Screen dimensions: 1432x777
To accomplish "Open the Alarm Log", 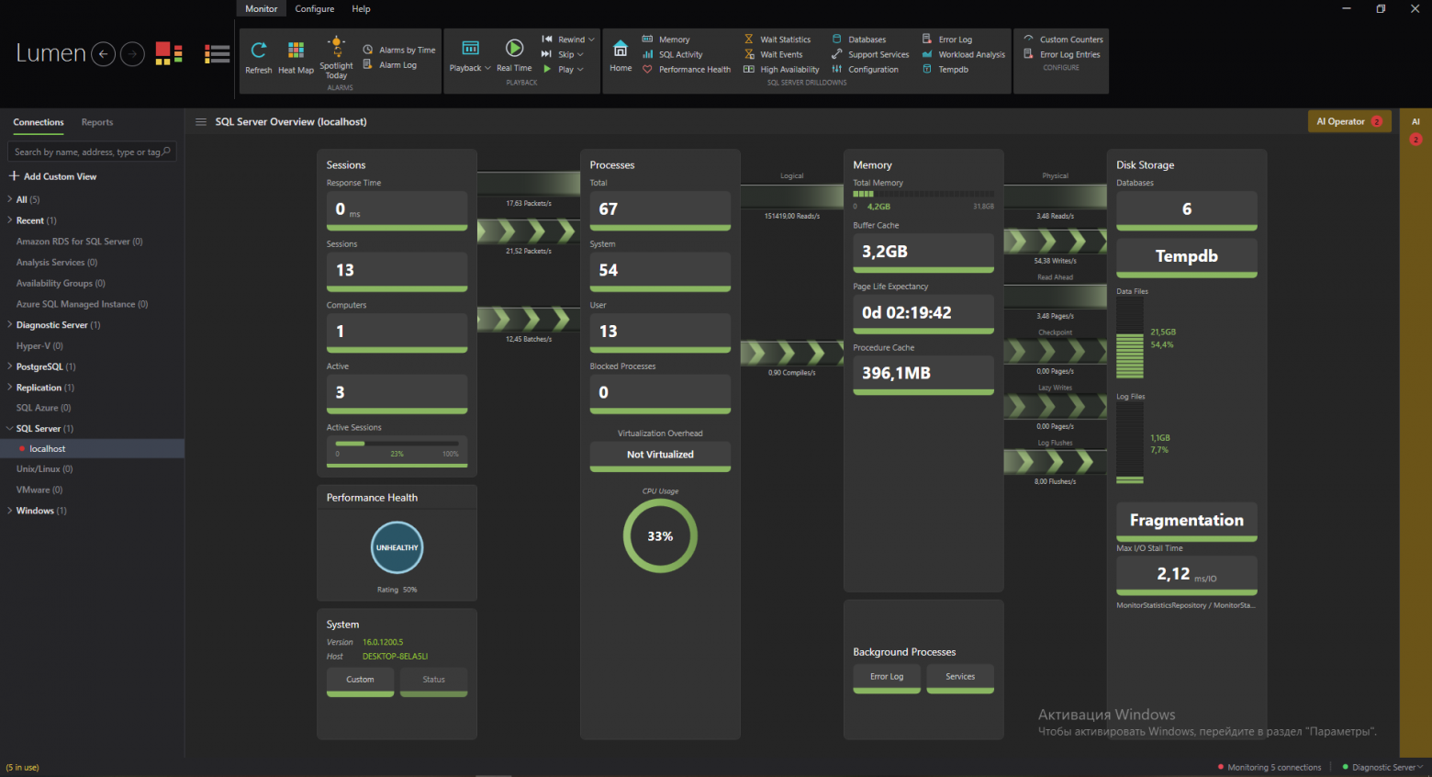I will pyautogui.click(x=390, y=65).
